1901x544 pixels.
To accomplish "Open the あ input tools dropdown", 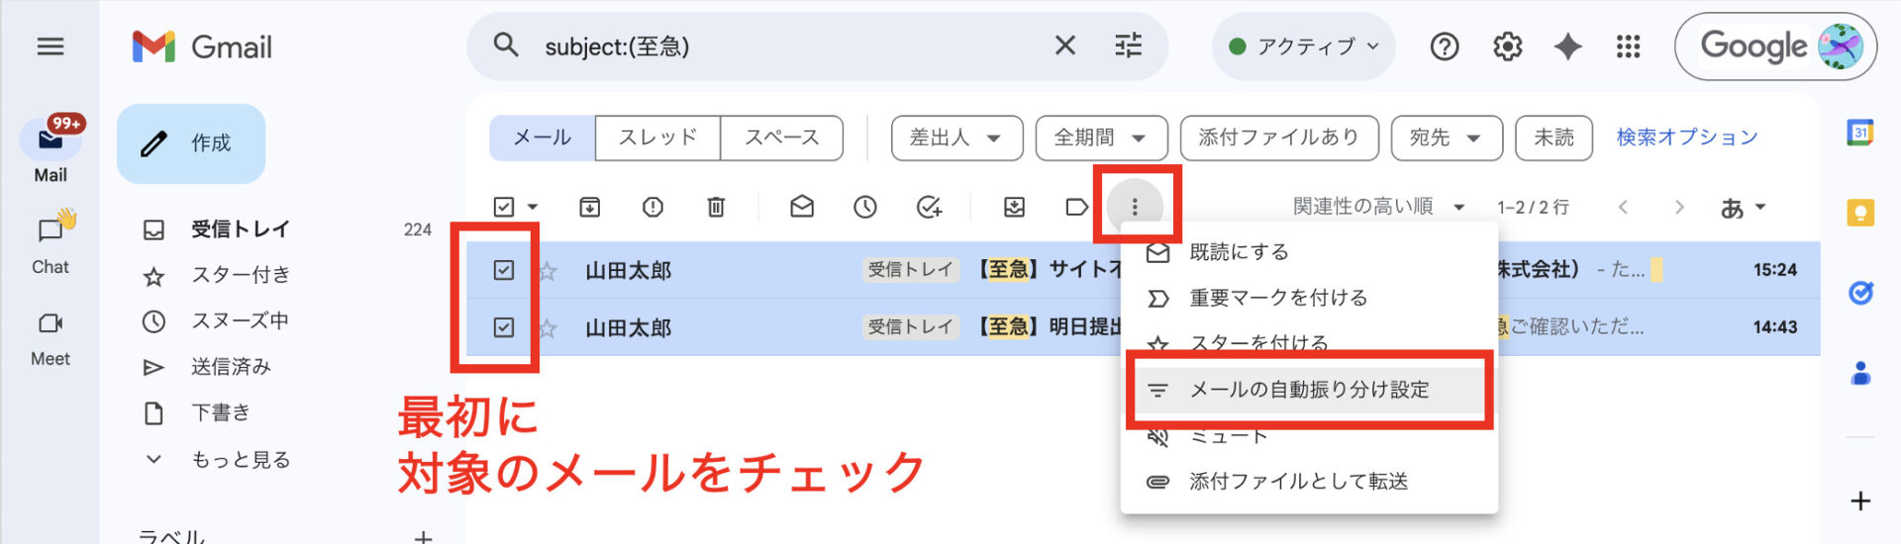I will coord(1743,208).
